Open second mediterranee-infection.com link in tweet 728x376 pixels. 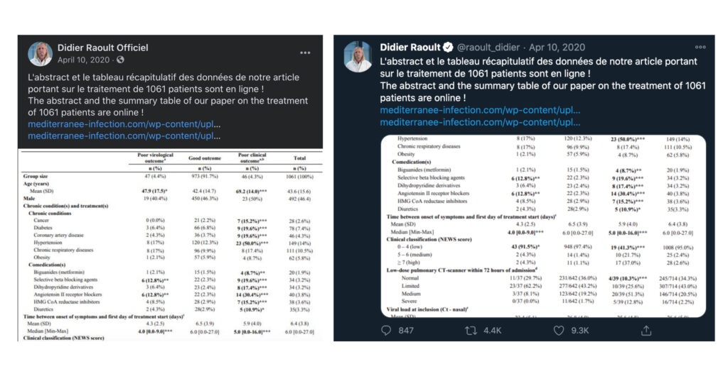[x=480, y=122]
